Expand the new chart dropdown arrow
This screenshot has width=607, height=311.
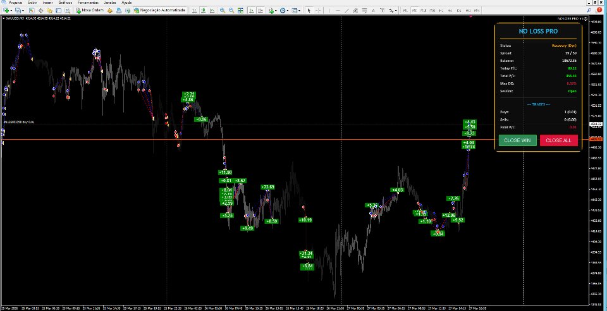(11, 11)
